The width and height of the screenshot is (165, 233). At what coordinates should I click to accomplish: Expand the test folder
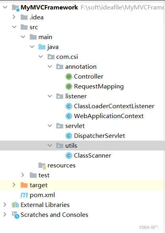pos(23,175)
